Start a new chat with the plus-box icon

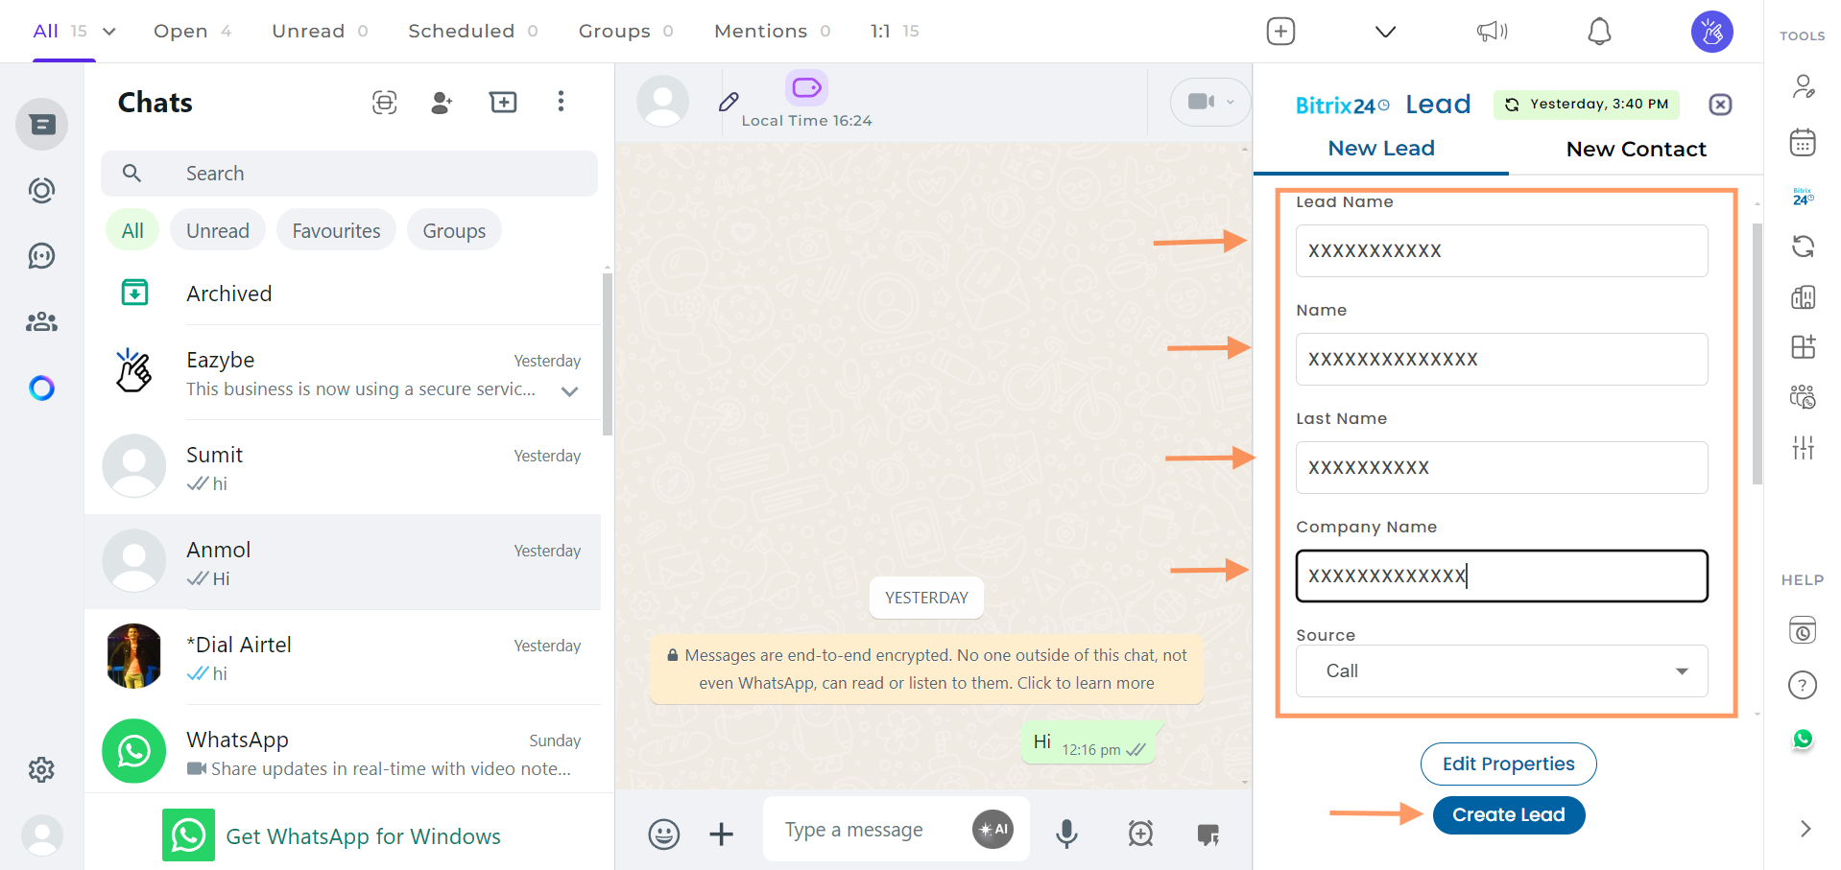tap(503, 103)
